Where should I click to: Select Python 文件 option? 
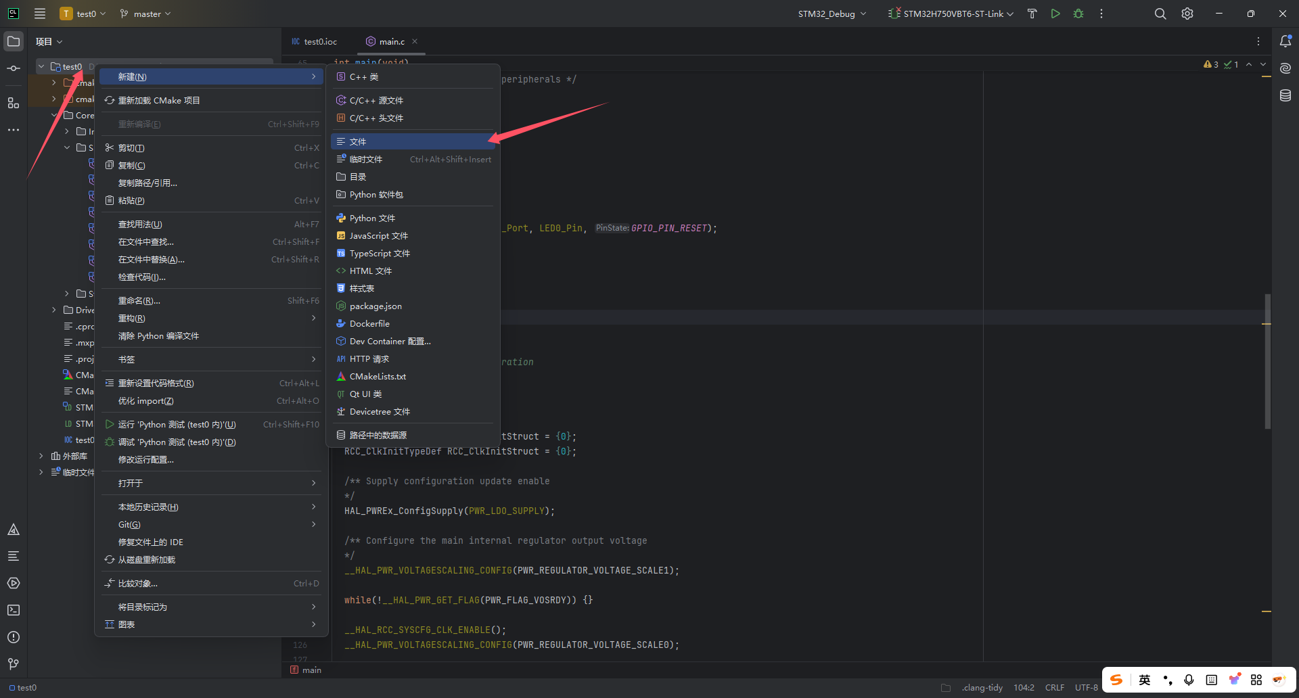point(413,218)
